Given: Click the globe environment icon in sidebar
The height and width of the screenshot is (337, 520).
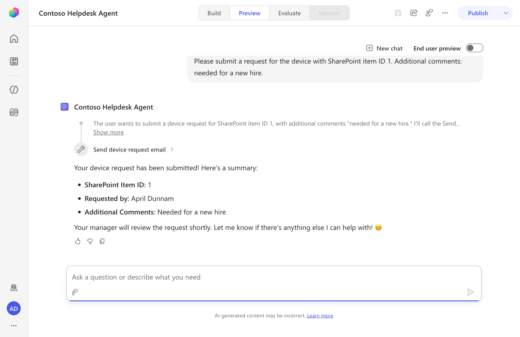Looking at the screenshot, I should pyautogui.click(x=14, y=288).
